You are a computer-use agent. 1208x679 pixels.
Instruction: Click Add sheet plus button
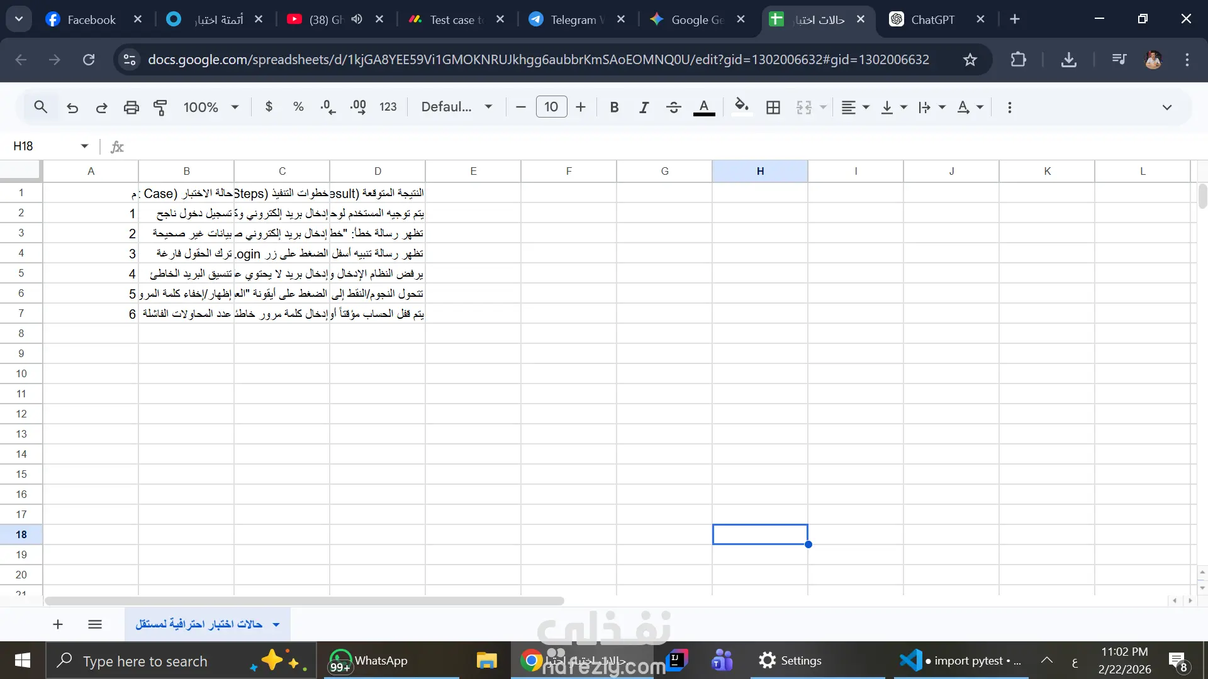(58, 624)
